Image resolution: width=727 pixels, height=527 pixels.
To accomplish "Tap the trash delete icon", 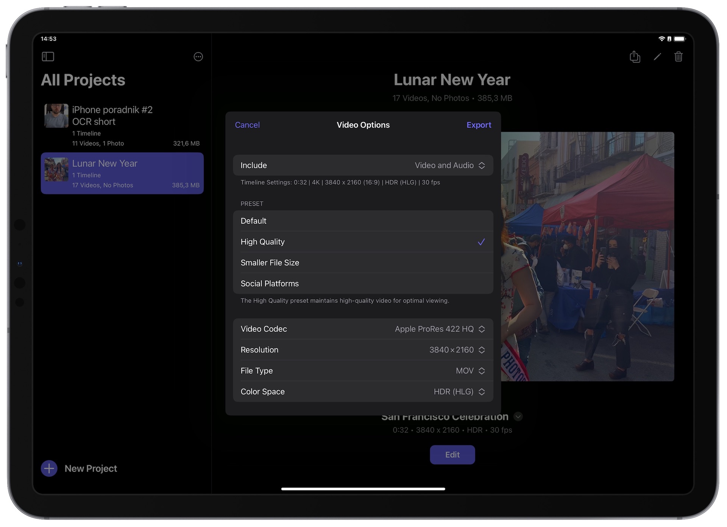I will pyautogui.click(x=678, y=57).
